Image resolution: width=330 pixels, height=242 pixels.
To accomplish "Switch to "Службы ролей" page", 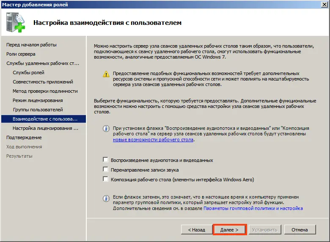I will 28,73.
